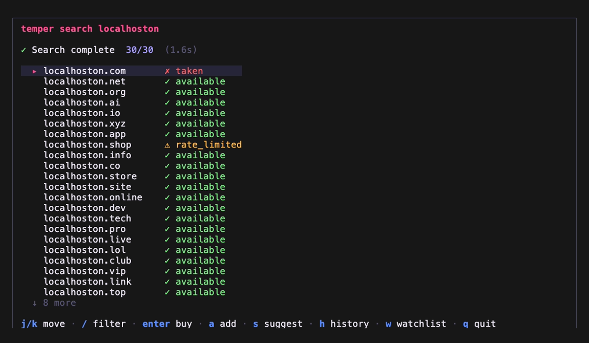Click the red X taken icon
Screen dimensions: 589x343
(x=167, y=71)
